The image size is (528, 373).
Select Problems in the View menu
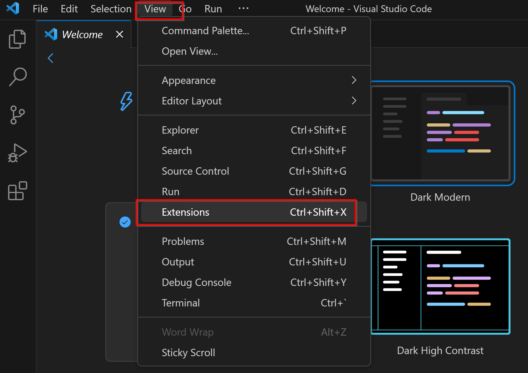[x=254, y=241]
